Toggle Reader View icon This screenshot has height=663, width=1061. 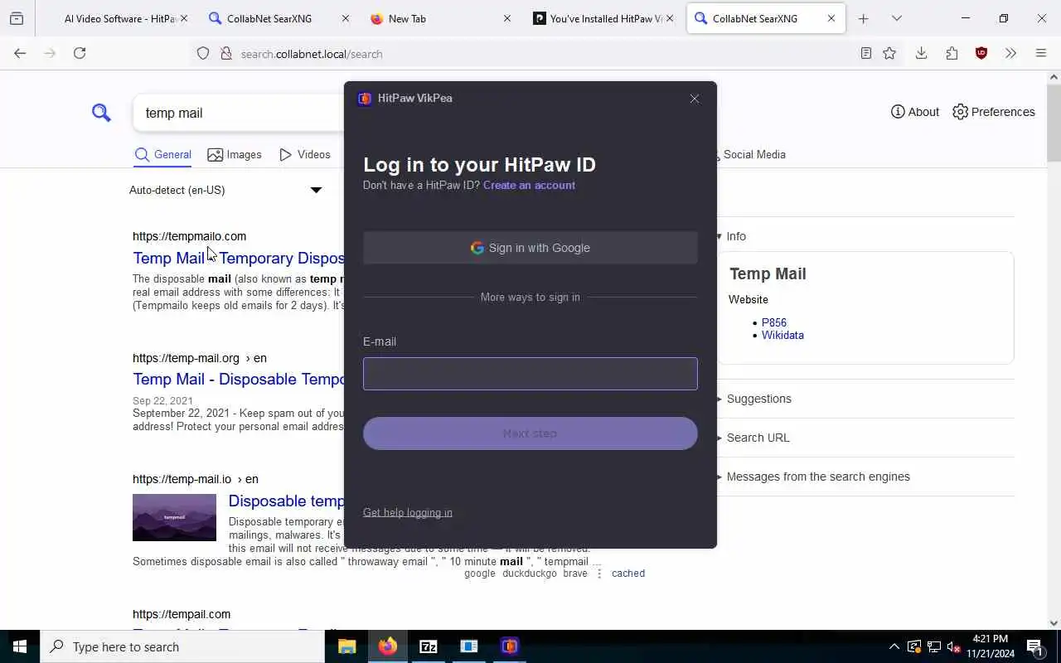[865, 53]
